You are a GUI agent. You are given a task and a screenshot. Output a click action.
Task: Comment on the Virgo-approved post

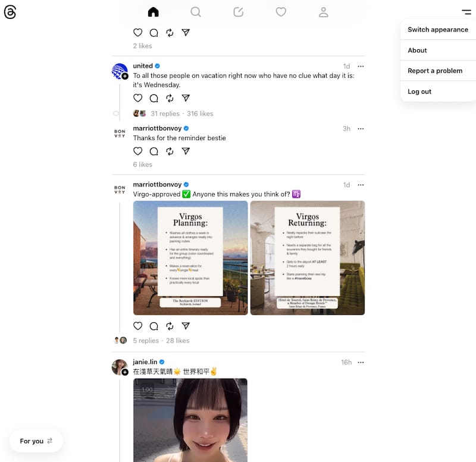tap(154, 325)
